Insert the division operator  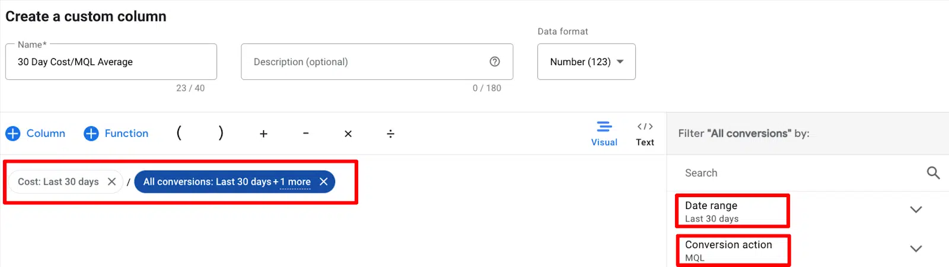pyautogui.click(x=390, y=134)
